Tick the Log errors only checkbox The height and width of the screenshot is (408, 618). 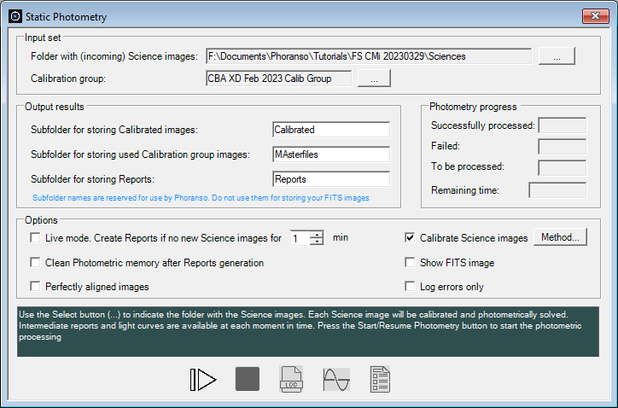411,287
